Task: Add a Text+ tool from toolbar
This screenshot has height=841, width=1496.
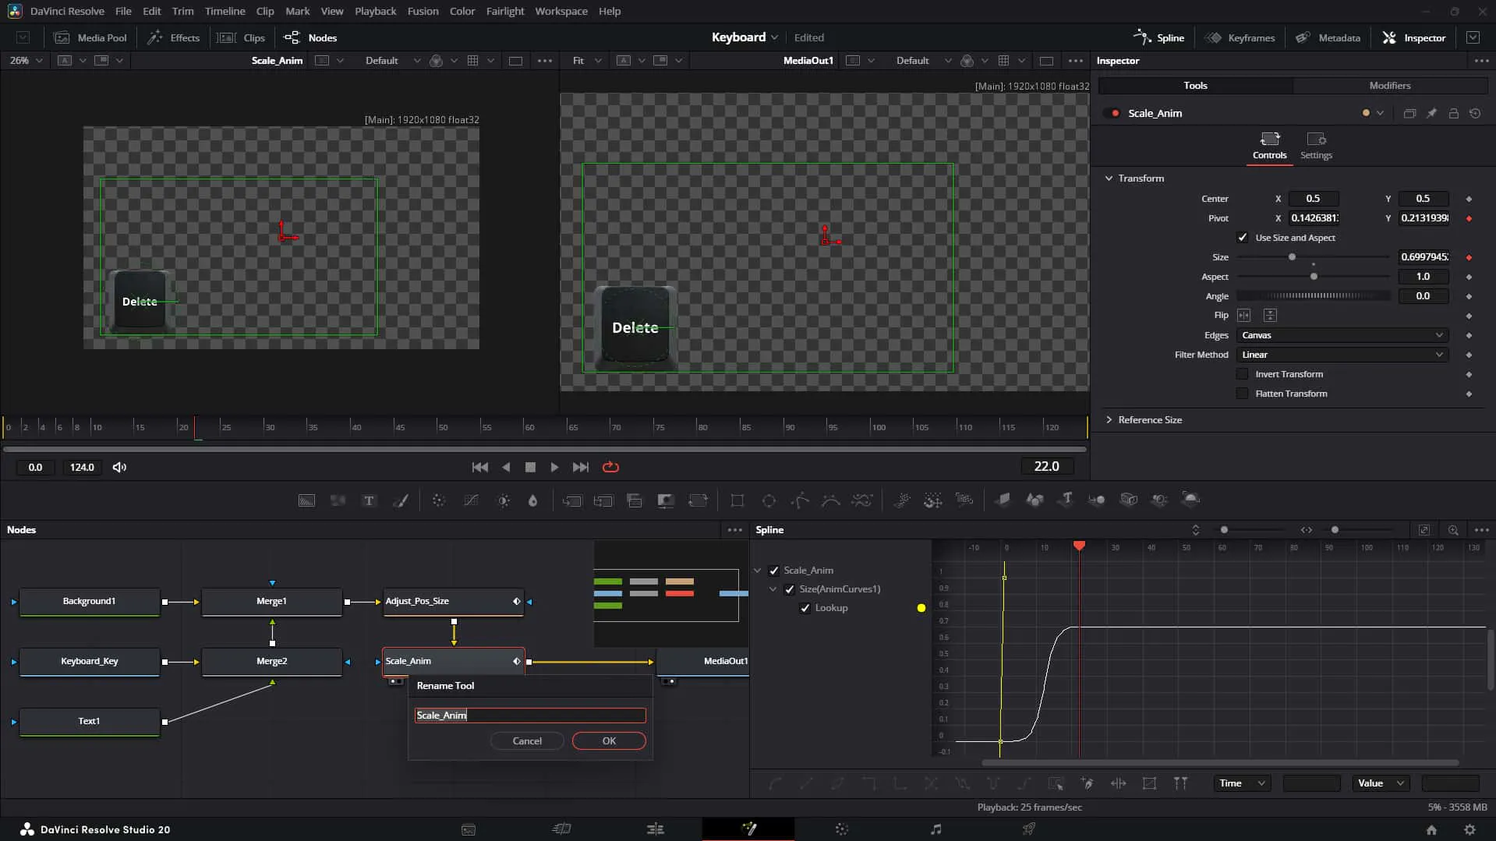Action: click(x=369, y=500)
